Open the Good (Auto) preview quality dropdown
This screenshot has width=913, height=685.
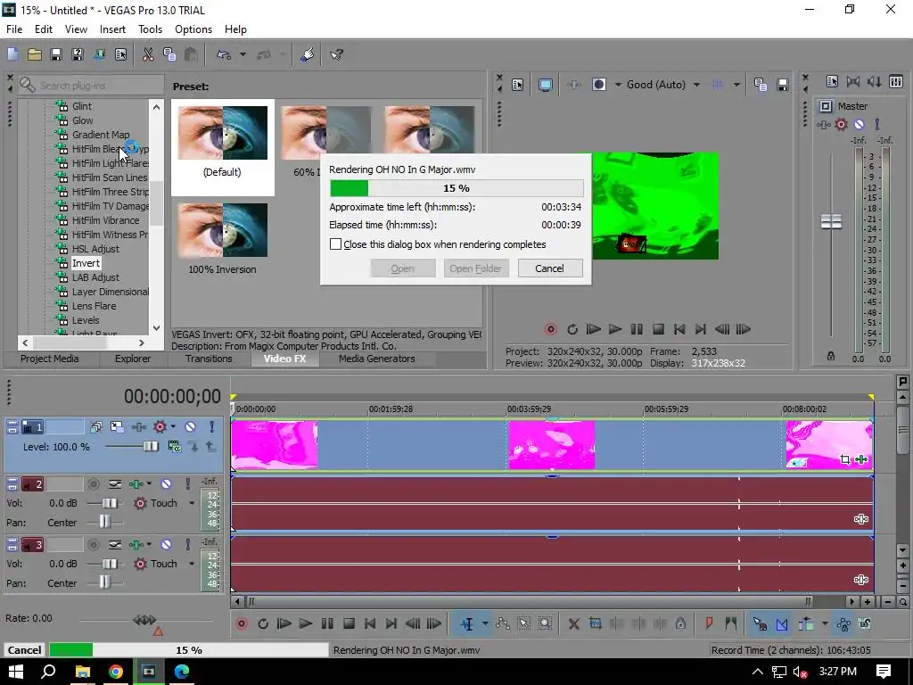point(696,85)
